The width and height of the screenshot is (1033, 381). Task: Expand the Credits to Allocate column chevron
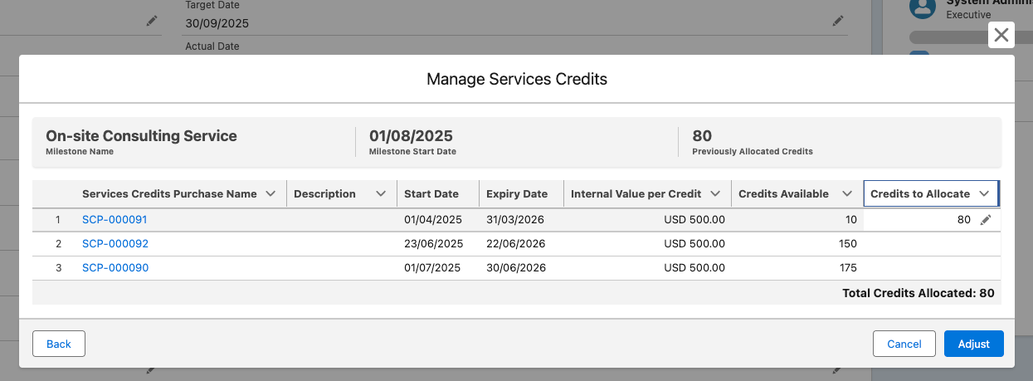984,194
